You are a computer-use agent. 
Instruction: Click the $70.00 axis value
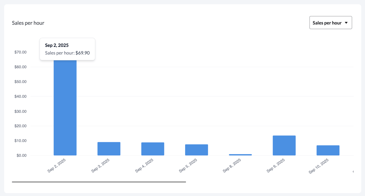[x=21, y=52]
